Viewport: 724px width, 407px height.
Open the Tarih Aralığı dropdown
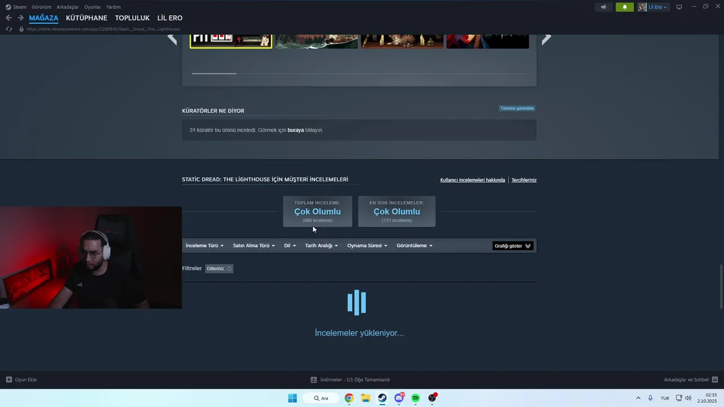click(321, 245)
